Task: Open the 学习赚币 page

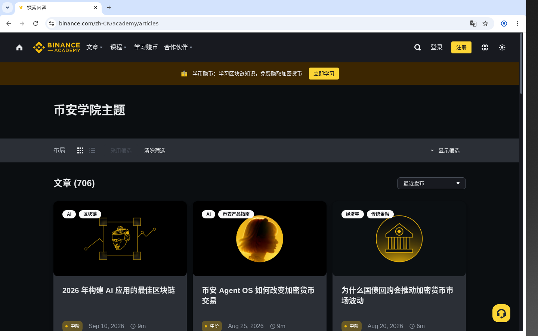Action: (x=146, y=47)
